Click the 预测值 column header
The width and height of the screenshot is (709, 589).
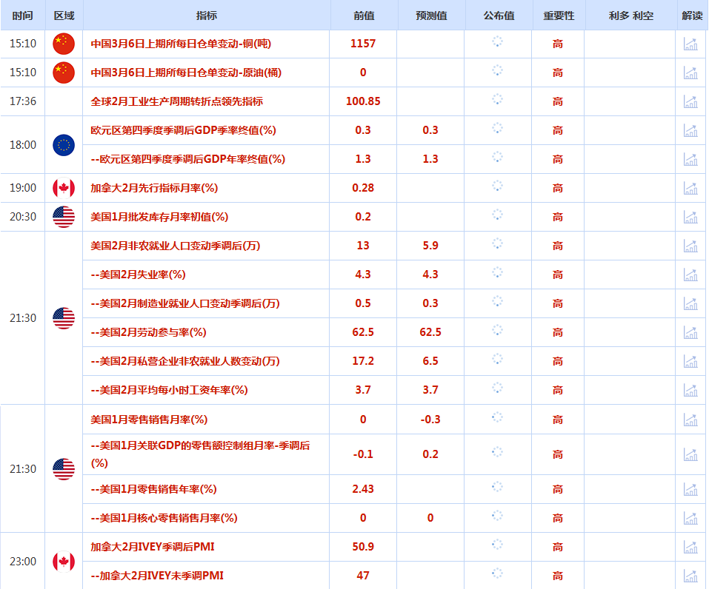coord(431,16)
